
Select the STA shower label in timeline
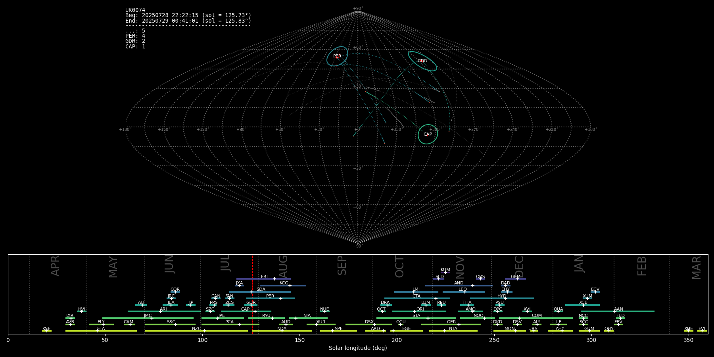pyautogui.click(x=416, y=316)
